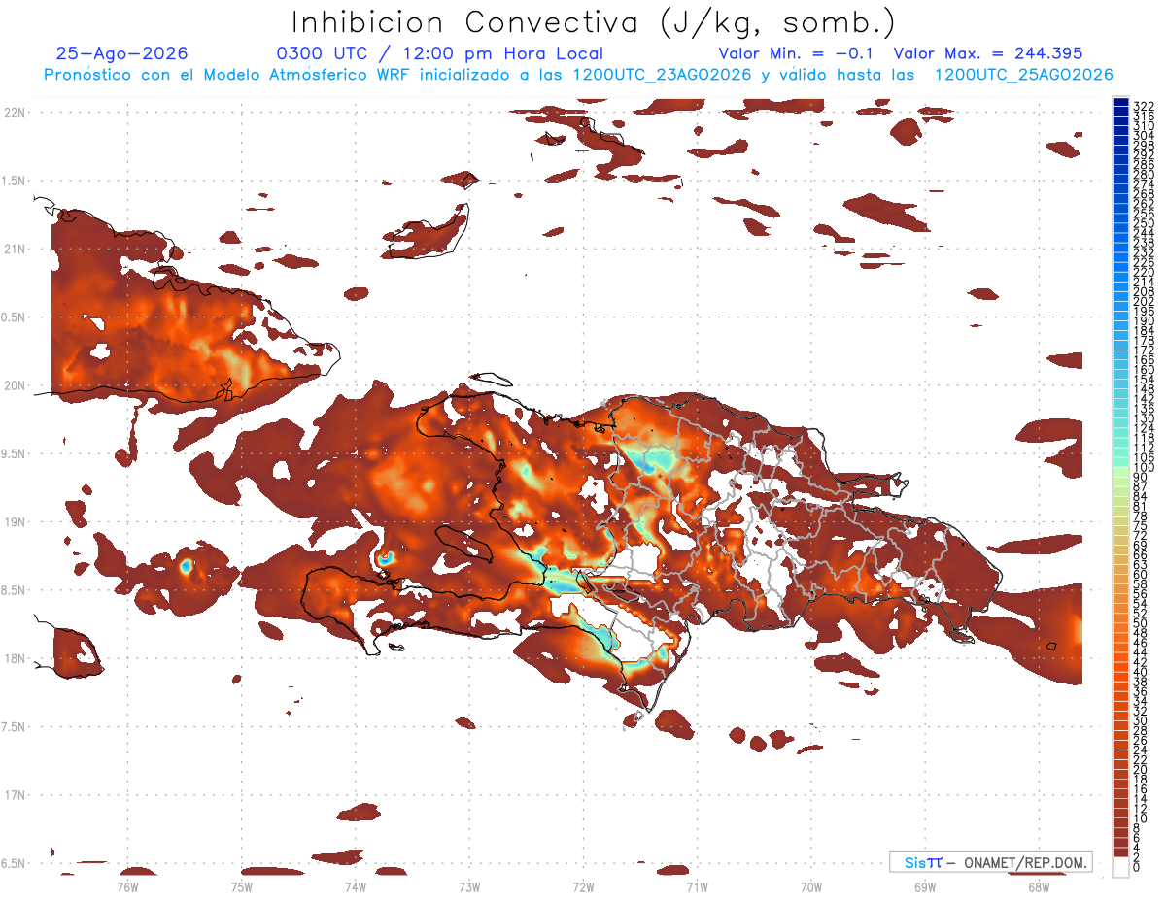Click the "Pronóstico con el Modelo Atmósferico WRF" line
The width and height of the screenshot is (1166, 900).
(x=578, y=75)
